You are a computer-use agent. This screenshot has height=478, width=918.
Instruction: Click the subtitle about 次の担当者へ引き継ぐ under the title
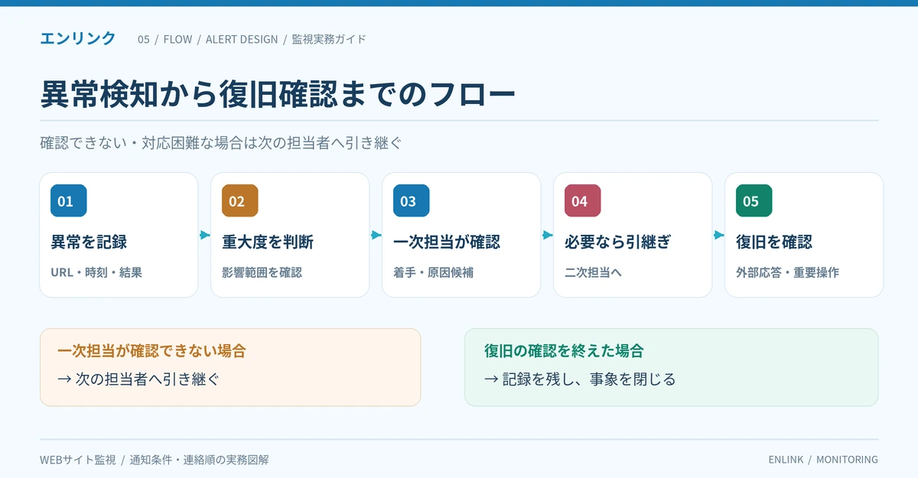pos(221,143)
